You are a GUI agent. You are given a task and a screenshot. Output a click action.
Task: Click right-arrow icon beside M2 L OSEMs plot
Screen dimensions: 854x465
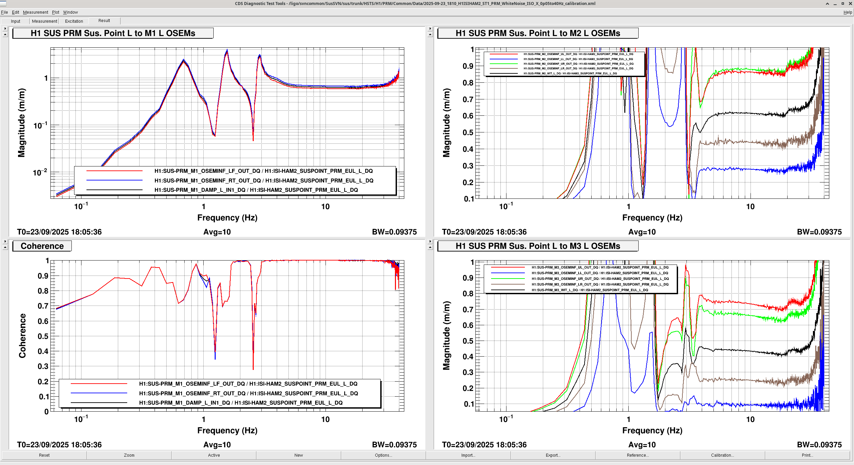click(430, 29)
